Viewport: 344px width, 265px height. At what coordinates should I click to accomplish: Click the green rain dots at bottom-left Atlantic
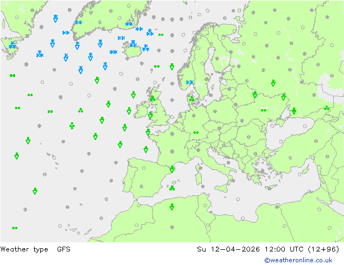(x=15, y=228)
